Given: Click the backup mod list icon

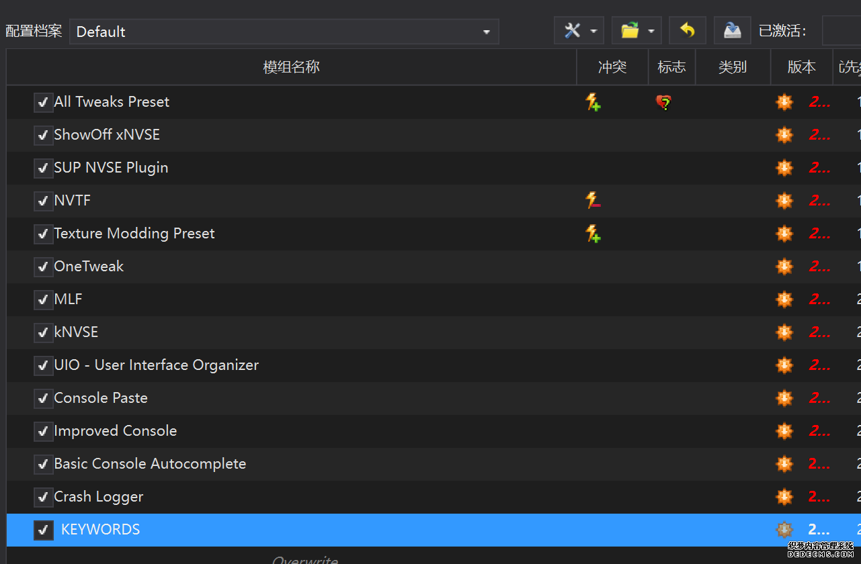Looking at the screenshot, I should click(732, 31).
